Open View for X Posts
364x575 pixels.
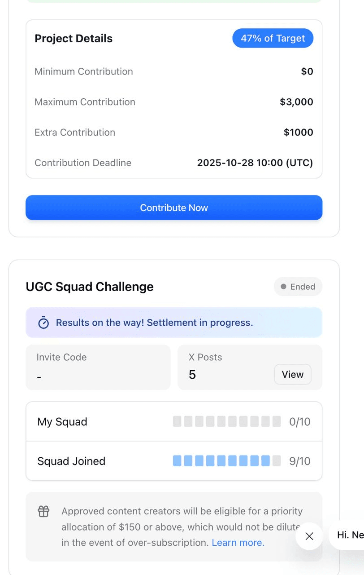(292, 374)
